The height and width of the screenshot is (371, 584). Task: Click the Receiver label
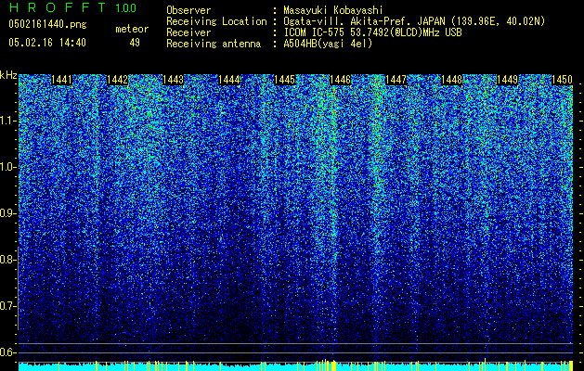188,32
